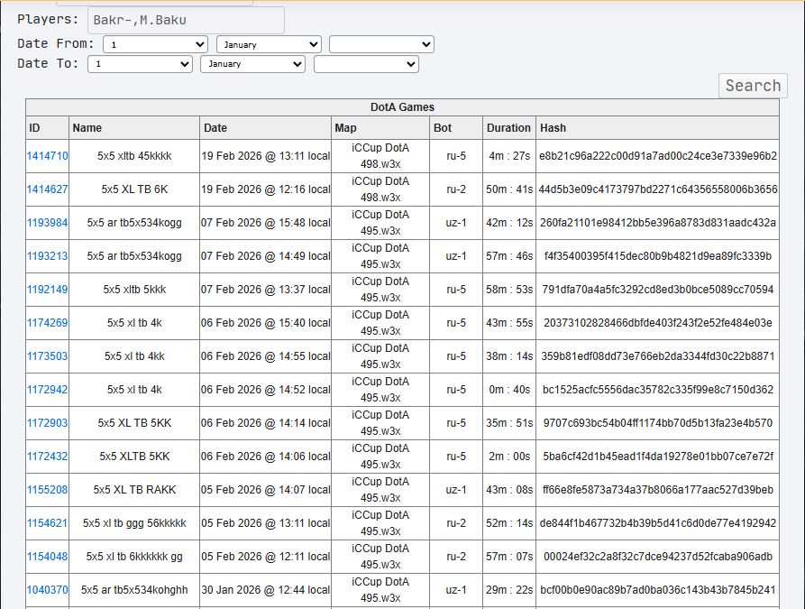Open the Date To month dropdown

click(x=252, y=64)
